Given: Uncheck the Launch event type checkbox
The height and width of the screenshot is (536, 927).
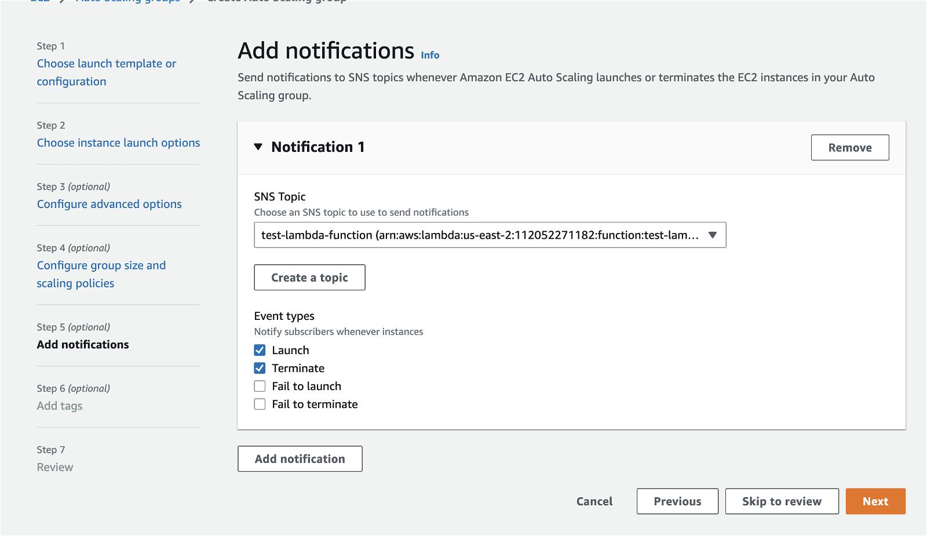Looking at the screenshot, I should [x=260, y=351].
